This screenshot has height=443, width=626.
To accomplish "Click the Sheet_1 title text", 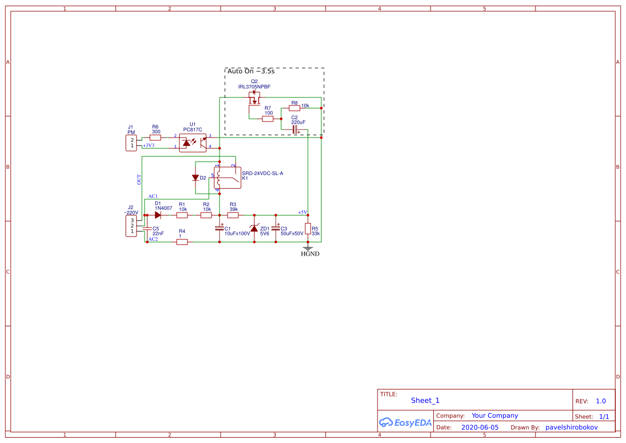I will click(x=425, y=400).
